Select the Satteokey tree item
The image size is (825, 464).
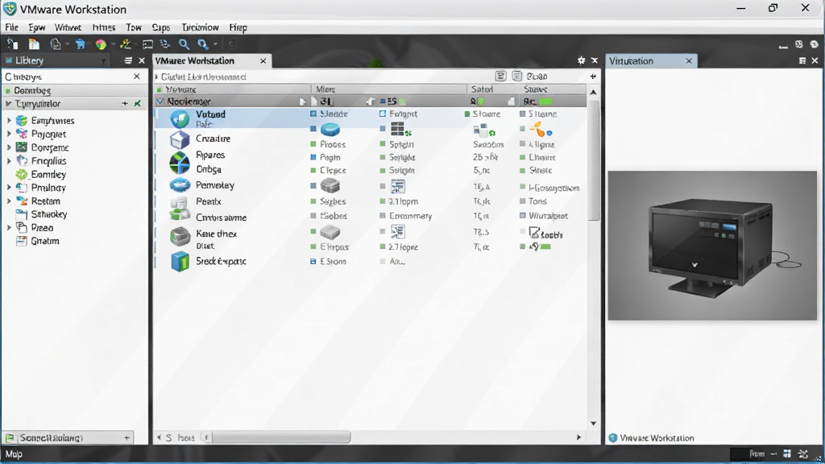(49, 214)
